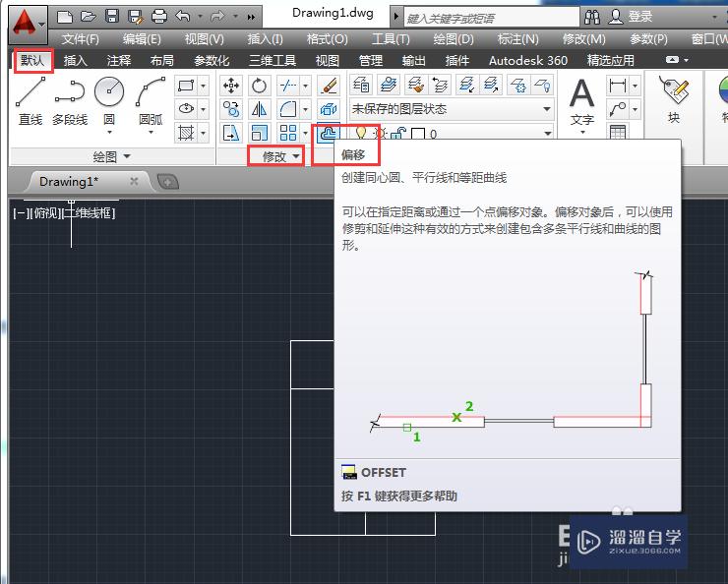Select the Explode tool
Viewport: 728px width, 584px height.
click(329, 109)
